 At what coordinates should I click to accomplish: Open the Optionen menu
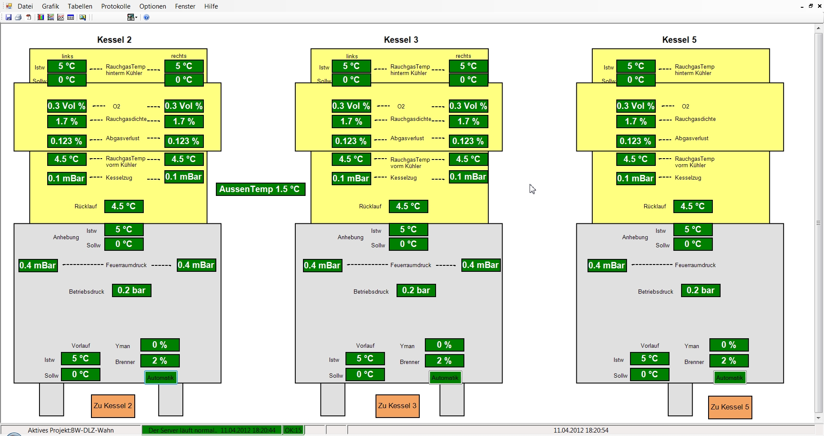coord(152,6)
